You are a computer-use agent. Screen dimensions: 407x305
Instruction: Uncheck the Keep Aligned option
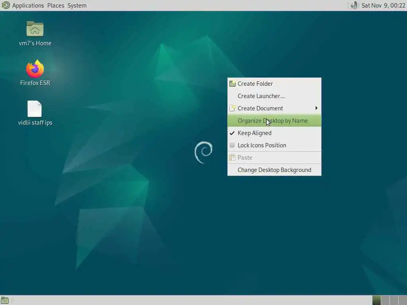click(x=274, y=133)
